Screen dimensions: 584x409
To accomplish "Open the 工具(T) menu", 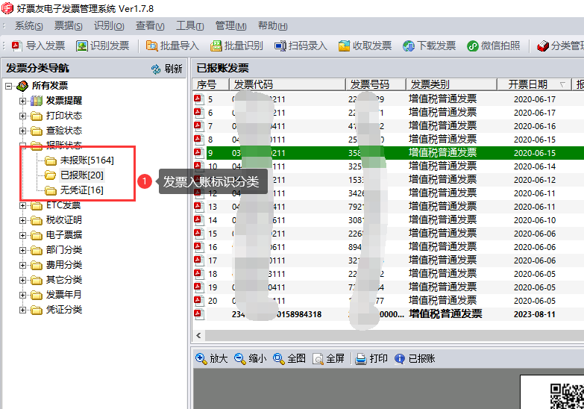I will click(189, 25).
